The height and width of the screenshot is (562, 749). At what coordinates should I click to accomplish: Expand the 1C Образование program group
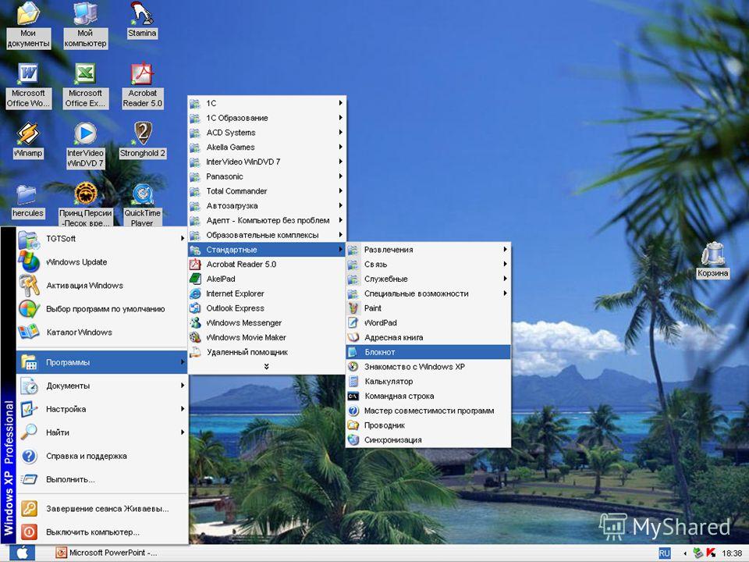[x=267, y=118]
